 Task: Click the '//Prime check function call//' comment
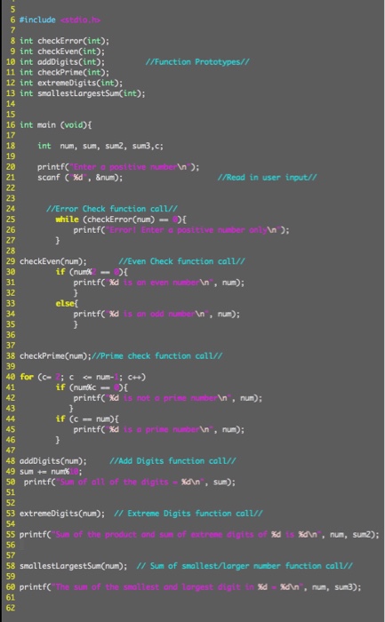point(156,355)
